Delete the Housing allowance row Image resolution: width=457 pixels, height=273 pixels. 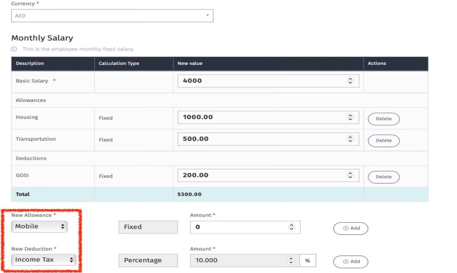pos(384,119)
